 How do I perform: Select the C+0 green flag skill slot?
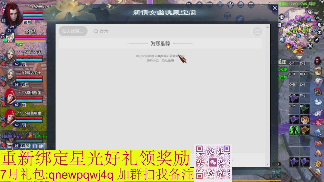pos(305,109)
